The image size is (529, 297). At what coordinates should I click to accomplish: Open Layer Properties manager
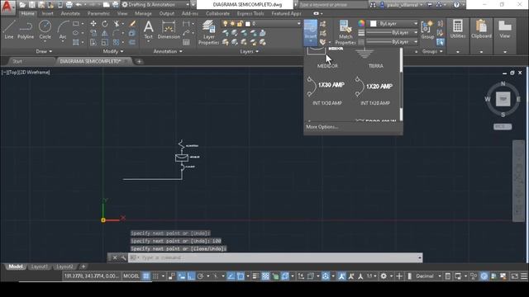coord(209,32)
